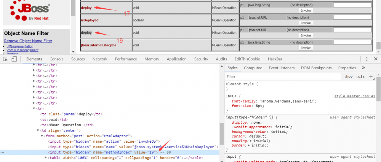Screen dimensions: 381x162
Task: Add a new style rule with plus icon
Action: coord(371,76)
